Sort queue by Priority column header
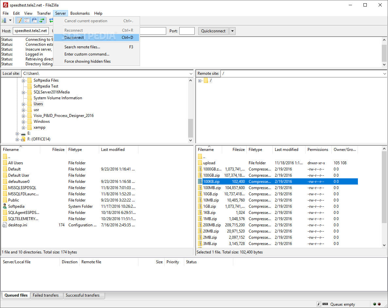This screenshot has width=388, height=308. [x=174, y=262]
